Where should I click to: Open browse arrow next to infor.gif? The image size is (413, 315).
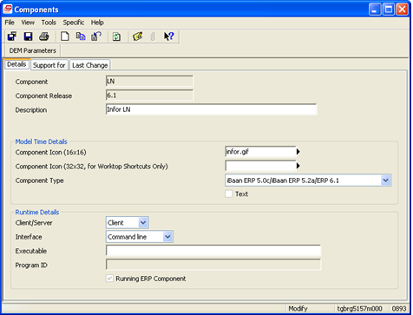pyautogui.click(x=298, y=152)
